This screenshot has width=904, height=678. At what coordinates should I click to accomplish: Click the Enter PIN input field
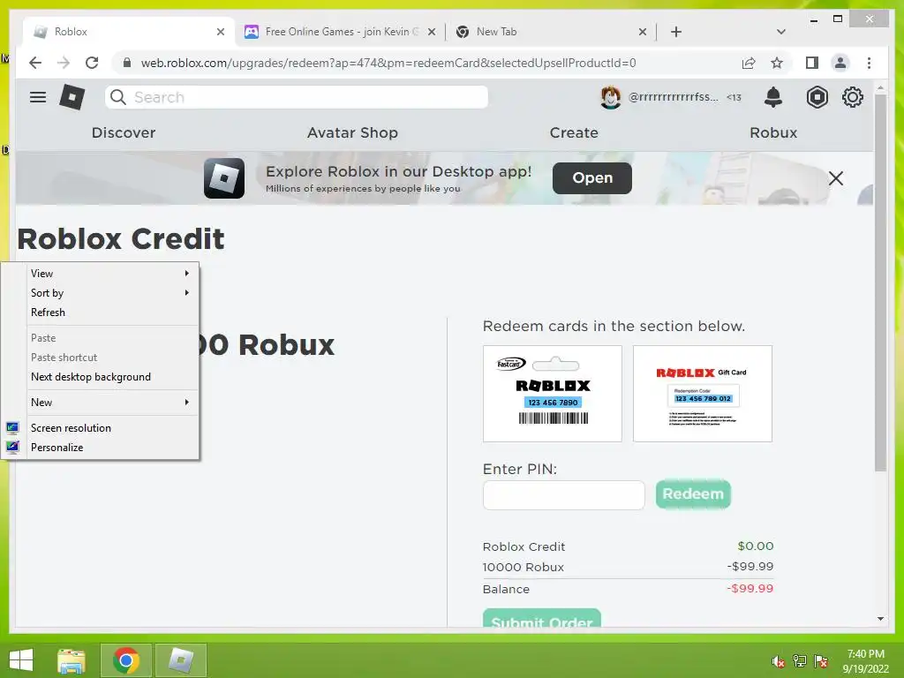tap(564, 495)
